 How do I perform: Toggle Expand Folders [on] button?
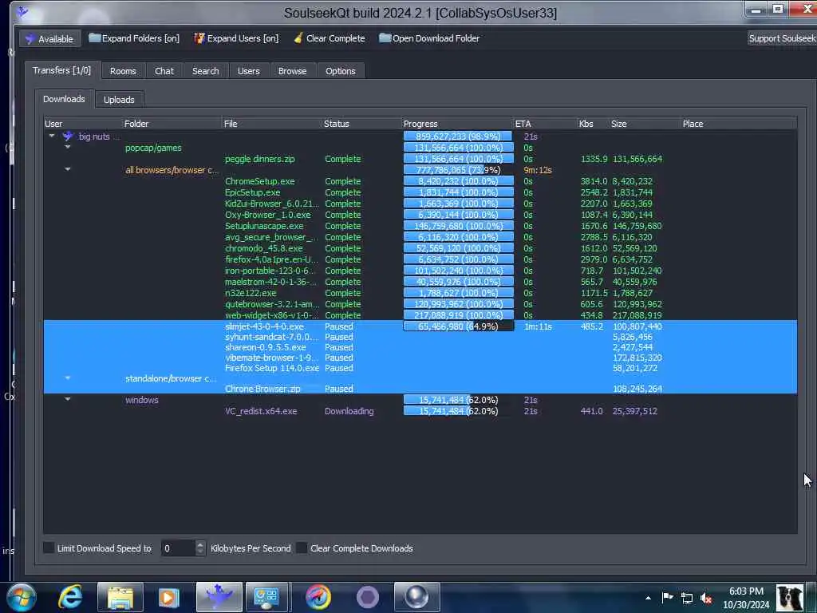pos(134,38)
